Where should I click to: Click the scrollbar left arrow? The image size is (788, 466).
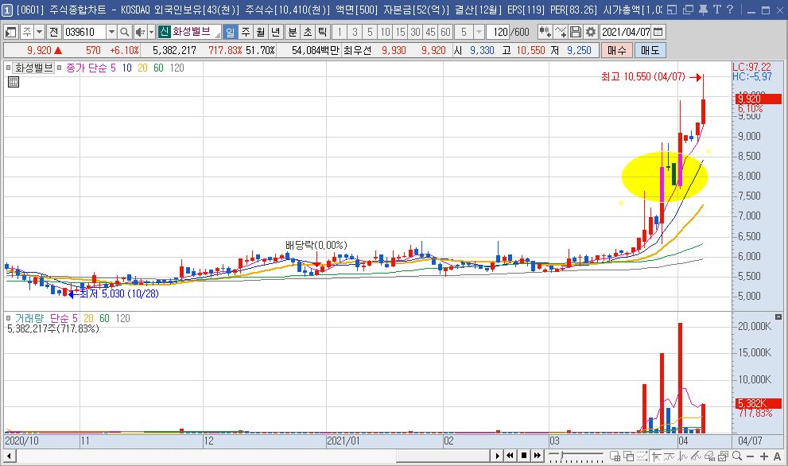click(x=9, y=456)
